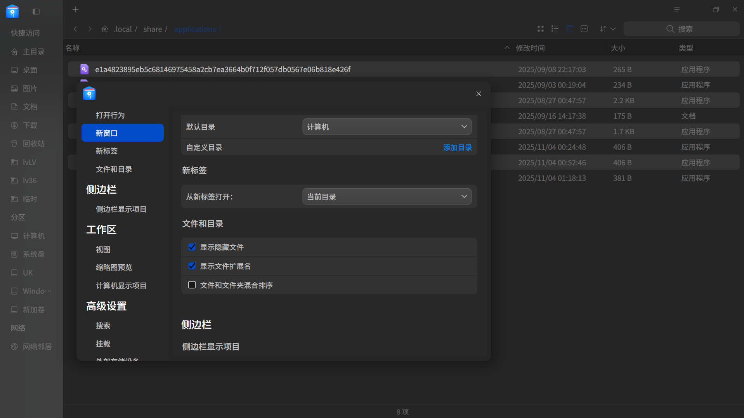Navigate to .local path segment
Viewport: 744px width, 418px height.
pos(123,29)
